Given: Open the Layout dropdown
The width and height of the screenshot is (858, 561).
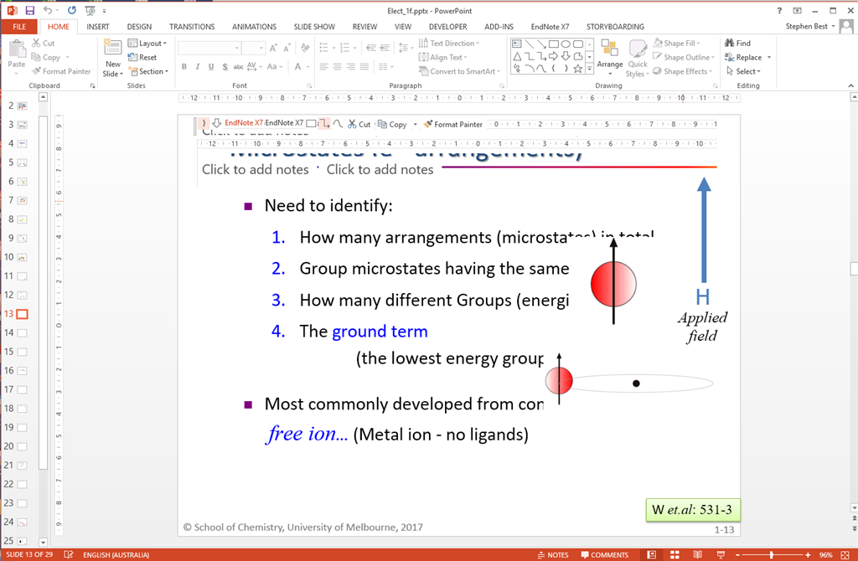Looking at the screenshot, I should 147,43.
